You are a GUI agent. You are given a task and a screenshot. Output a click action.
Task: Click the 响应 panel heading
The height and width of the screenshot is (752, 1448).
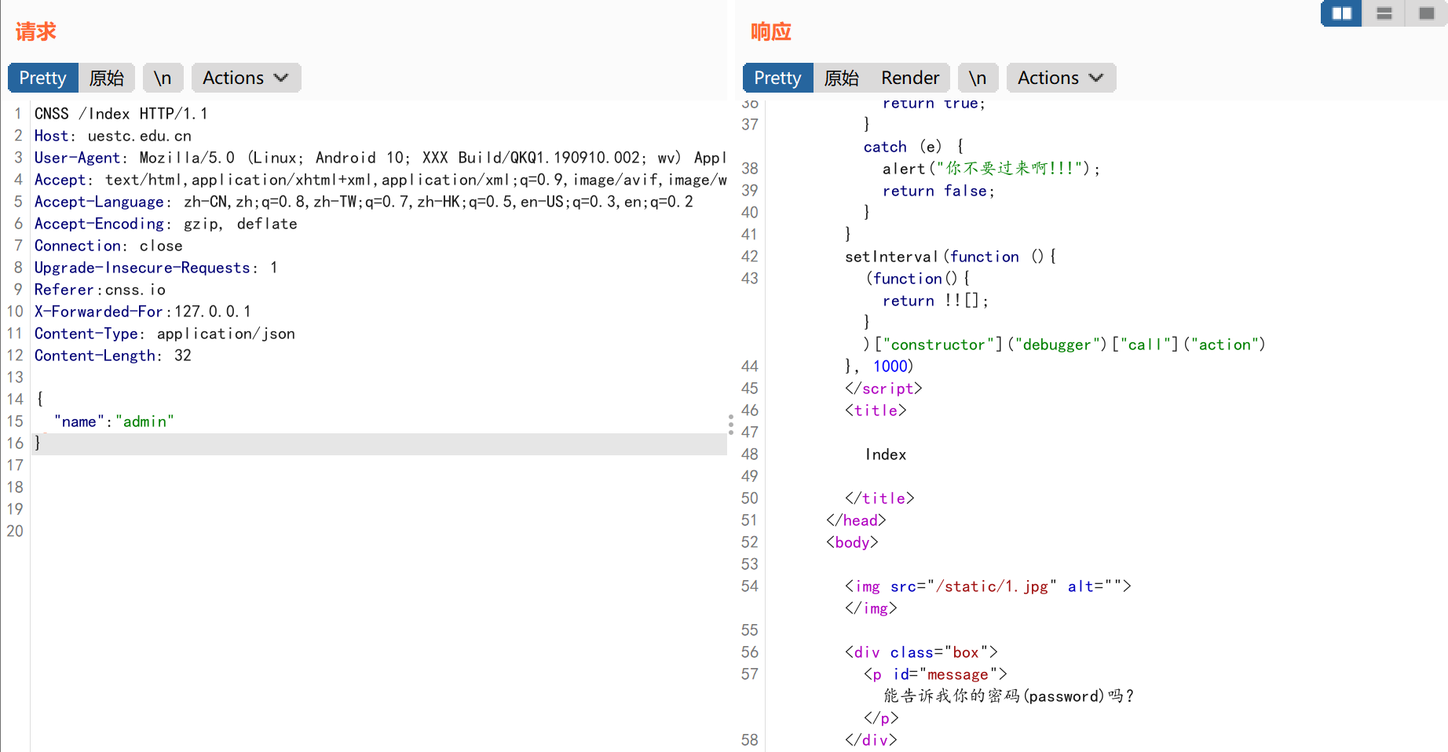click(771, 31)
